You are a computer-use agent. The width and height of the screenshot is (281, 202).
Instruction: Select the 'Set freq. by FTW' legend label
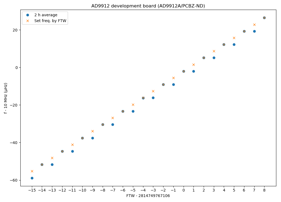(x=50, y=21)
